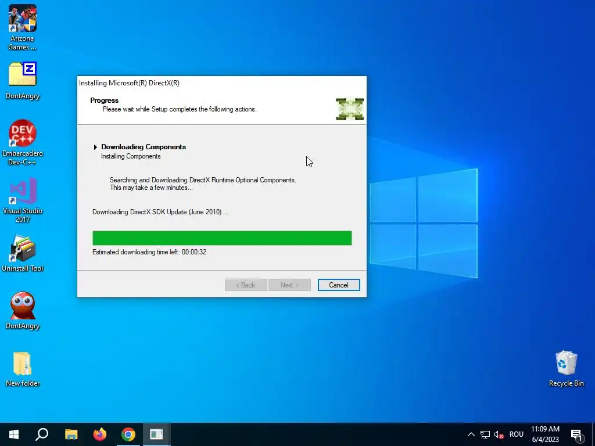Click the disabled Back button
This screenshot has height=446, width=595.
[246, 285]
